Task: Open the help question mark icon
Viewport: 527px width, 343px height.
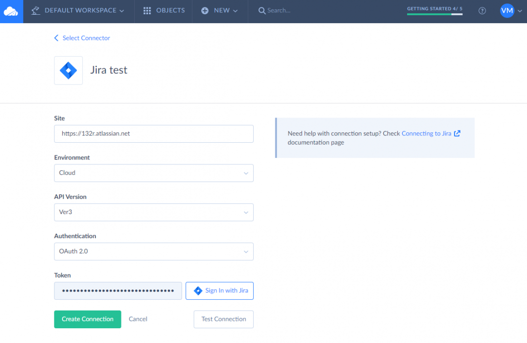Action: 482,10
